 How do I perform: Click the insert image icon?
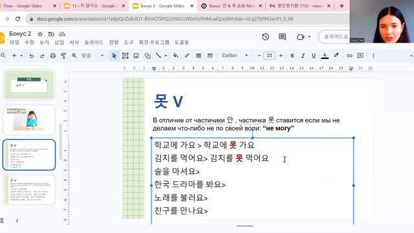(x=136, y=56)
